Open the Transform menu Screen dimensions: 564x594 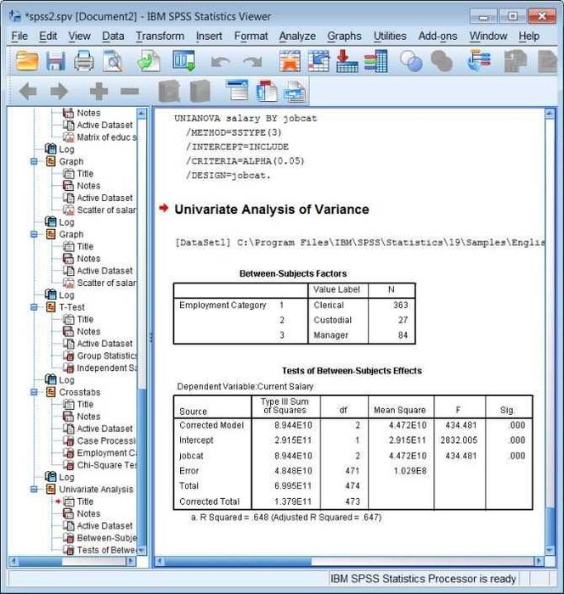click(x=160, y=36)
